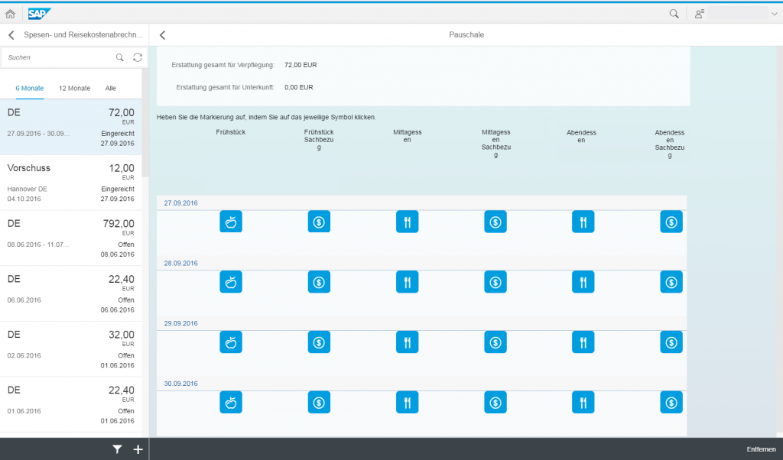Image resolution: width=783 pixels, height=460 pixels.
Task: Add a new expense with plus icon
Action: click(138, 449)
